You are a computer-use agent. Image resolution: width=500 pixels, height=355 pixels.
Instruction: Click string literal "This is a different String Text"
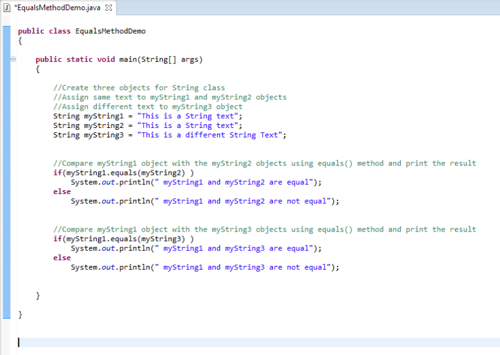[209, 136]
